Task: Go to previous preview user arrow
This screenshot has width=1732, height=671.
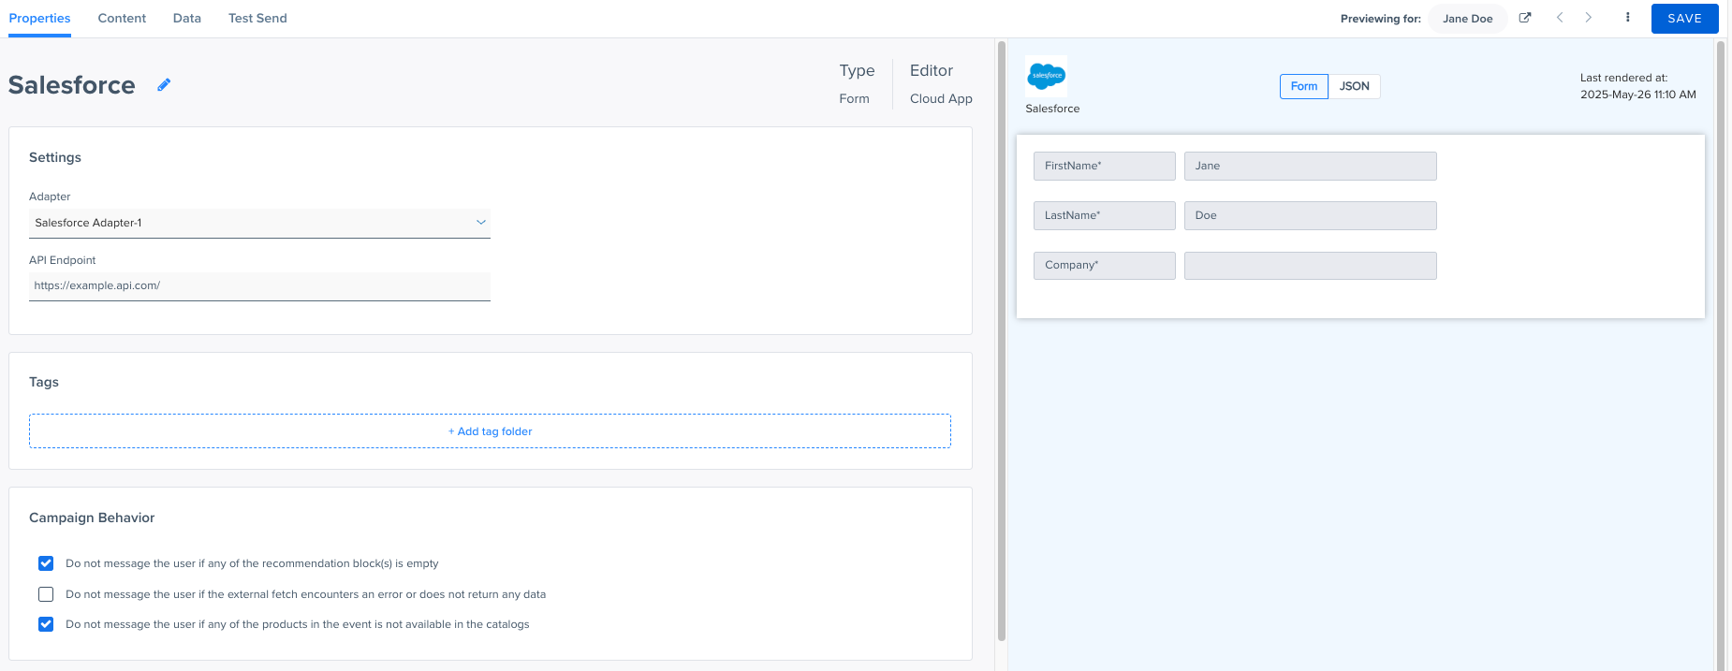Action: click(1560, 18)
